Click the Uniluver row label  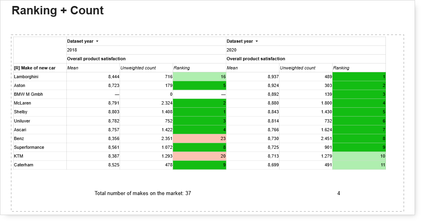(x=22, y=121)
